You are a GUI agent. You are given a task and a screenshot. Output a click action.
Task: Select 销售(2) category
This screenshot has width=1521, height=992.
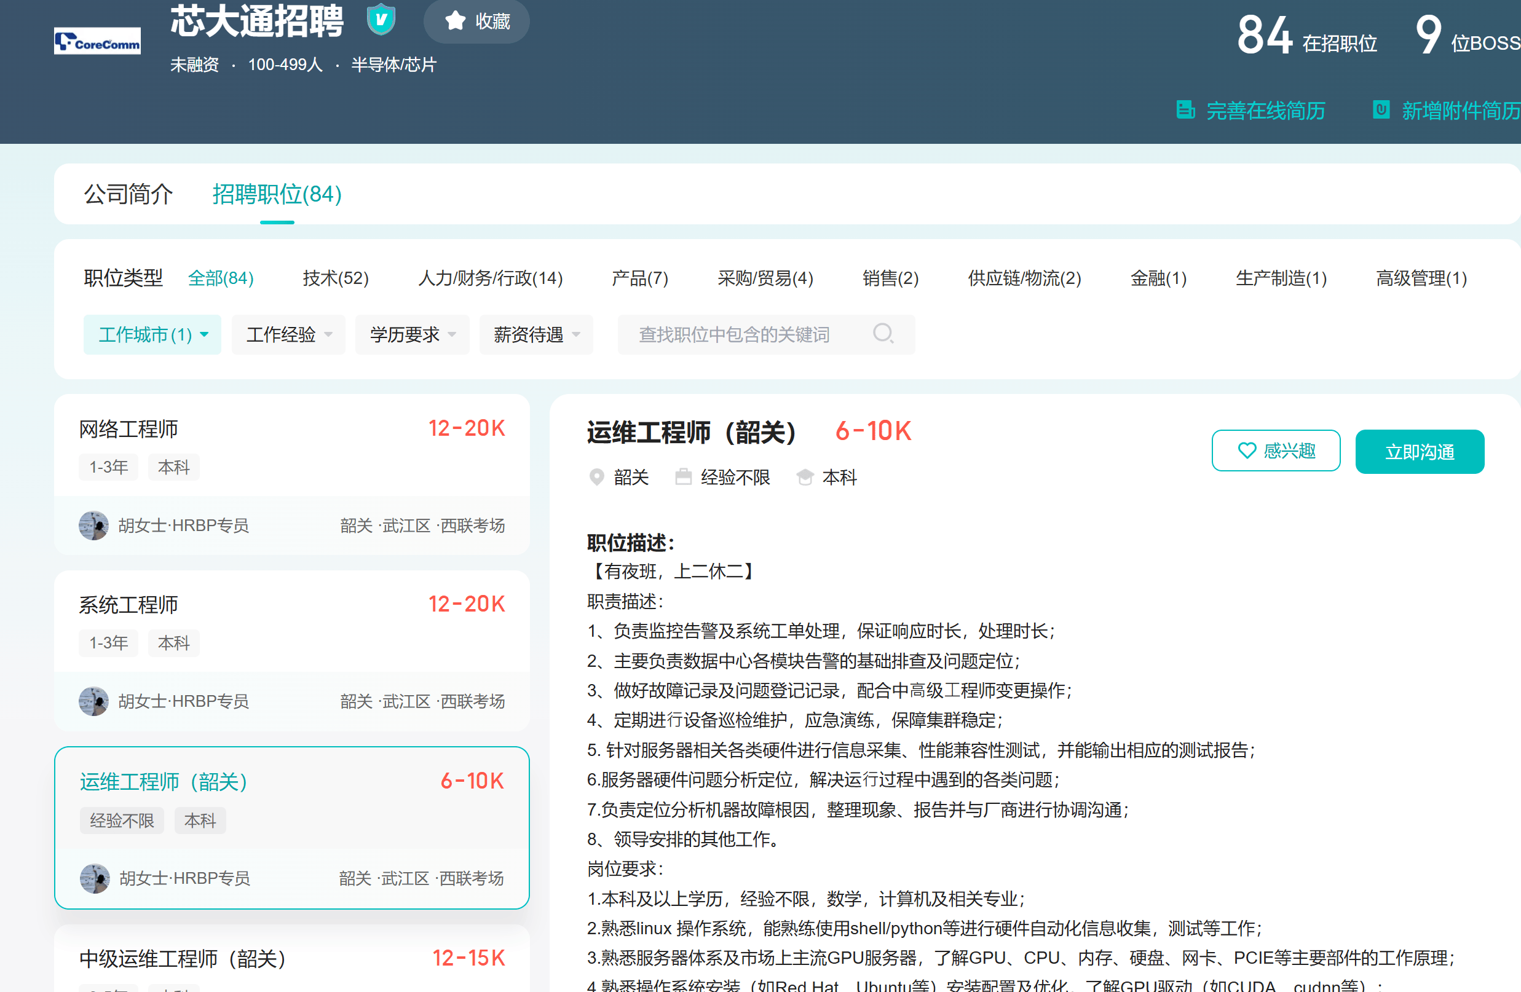pos(890,278)
